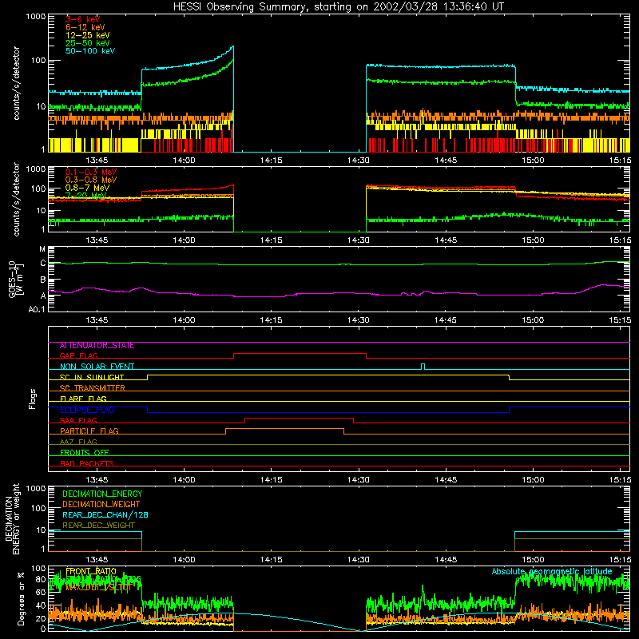Select the BAD_PACKETS flag label
The width and height of the screenshot is (639, 639).
pos(87,463)
